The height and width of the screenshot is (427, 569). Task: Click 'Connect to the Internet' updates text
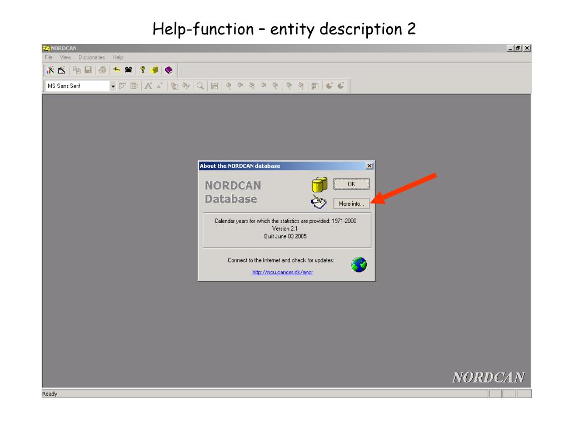point(281,260)
